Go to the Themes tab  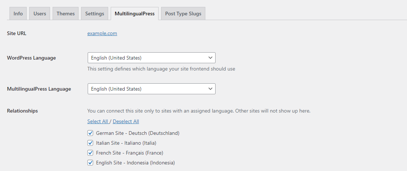66,14
